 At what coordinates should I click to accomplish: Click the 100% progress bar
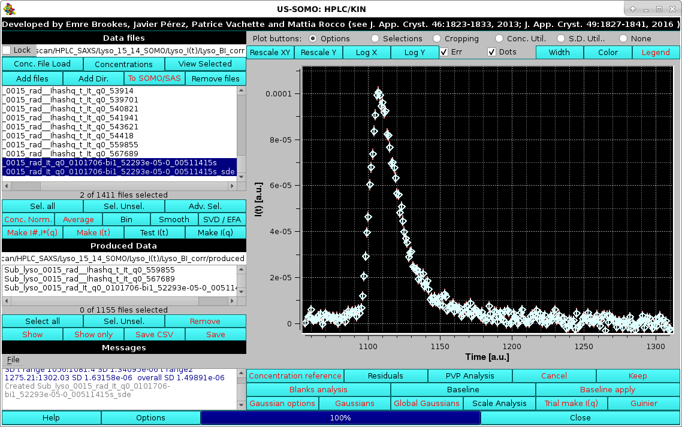(x=342, y=417)
